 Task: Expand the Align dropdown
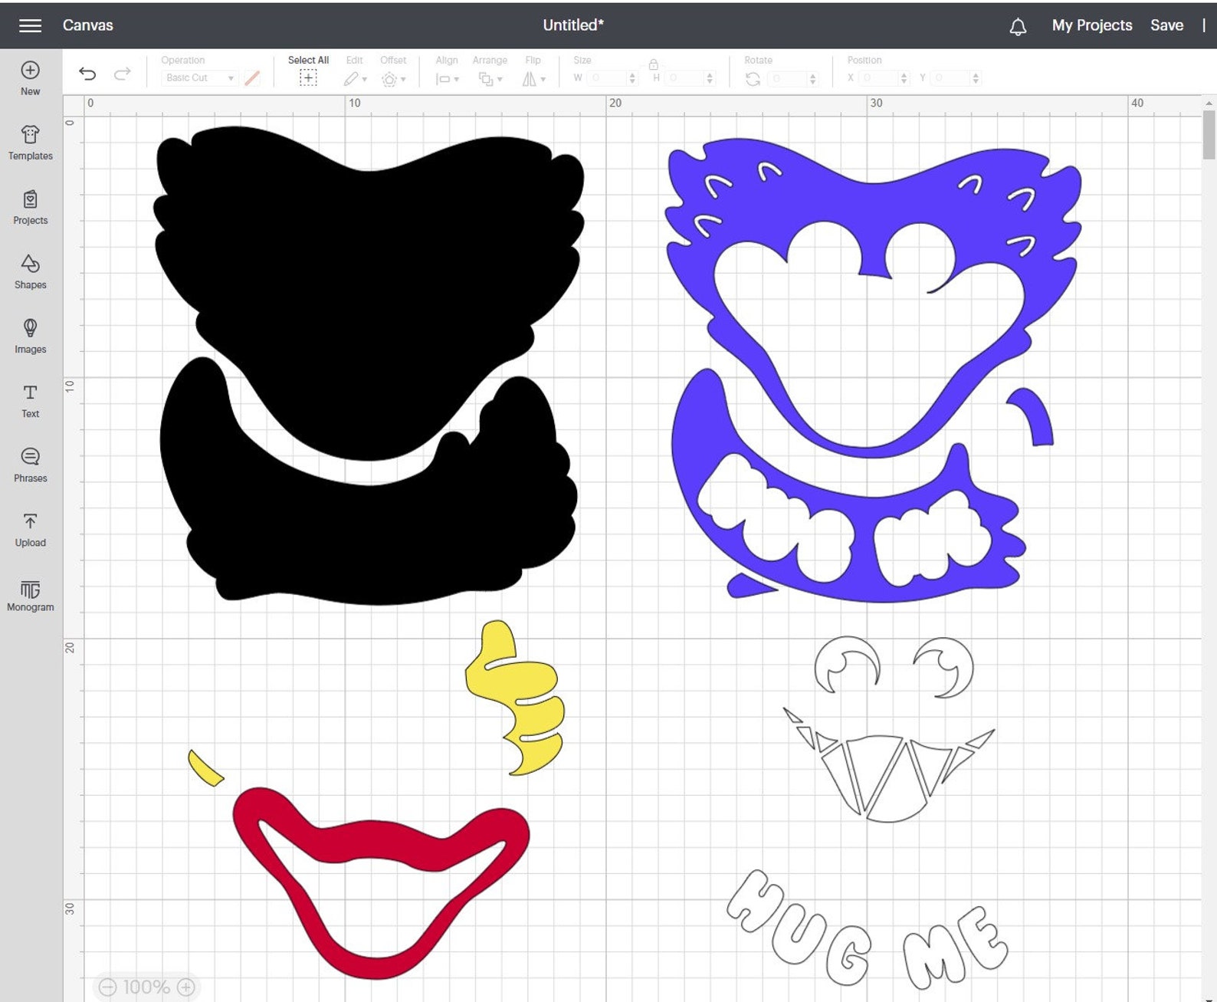point(447,78)
